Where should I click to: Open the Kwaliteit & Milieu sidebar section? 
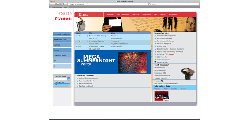(62, 55)
